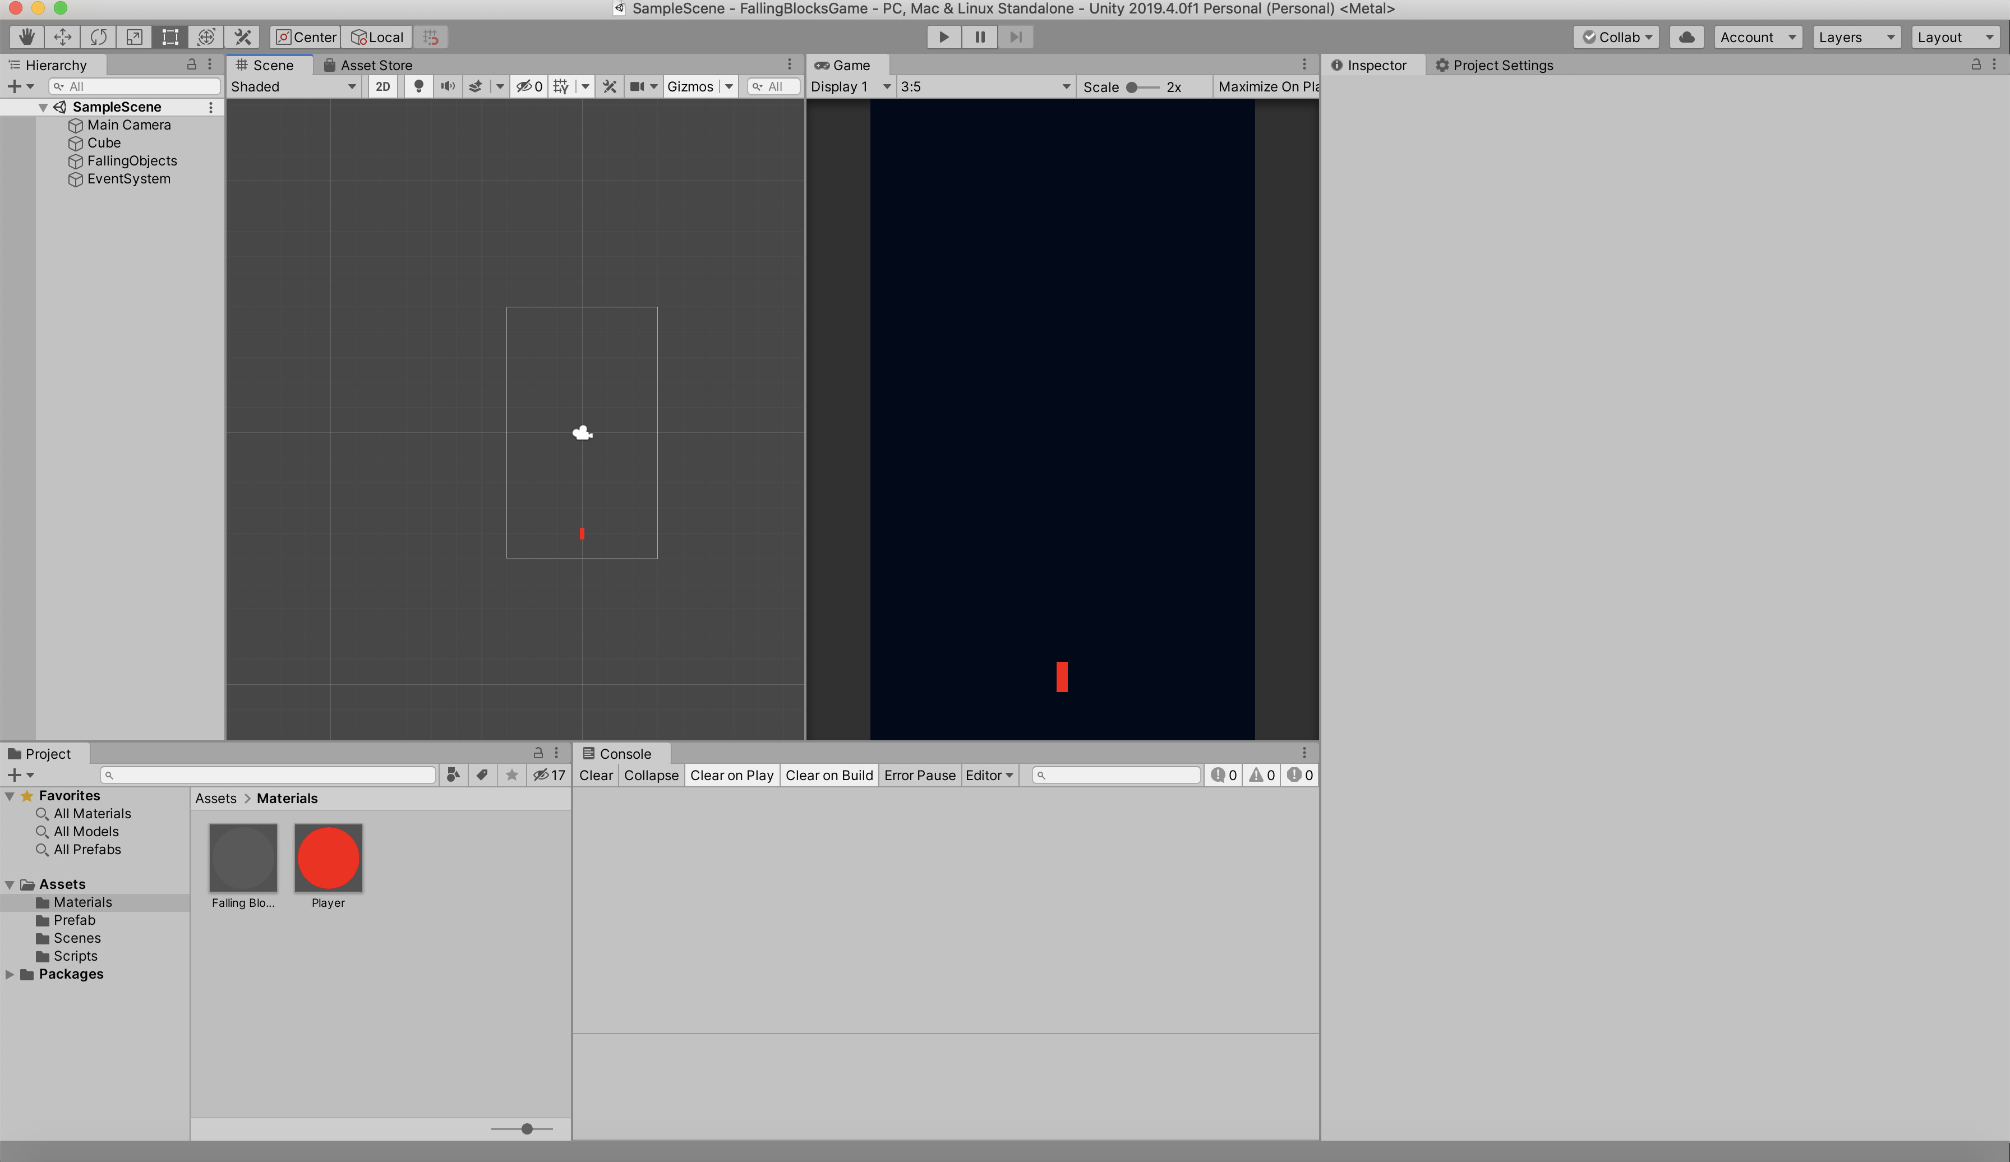The image size is (2010, 1162).
Task: Select the Rotate tool
Action: 98,36
